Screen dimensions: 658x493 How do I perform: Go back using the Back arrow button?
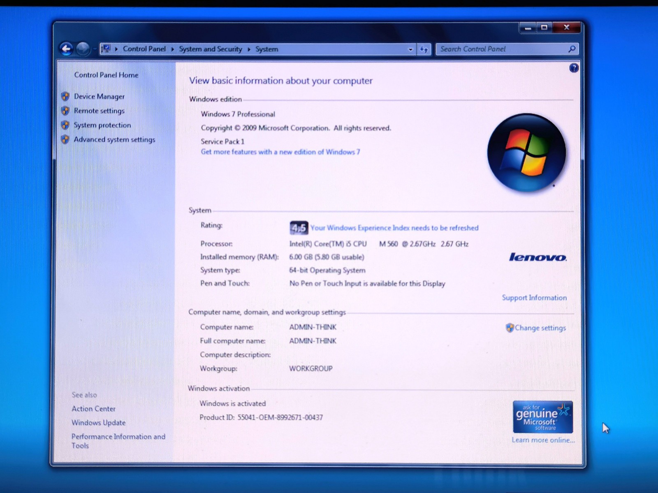[x=66, y=49]
